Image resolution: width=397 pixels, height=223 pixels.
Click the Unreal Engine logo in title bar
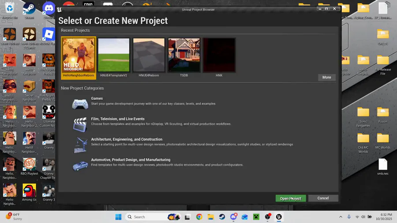tap(59, 10)
